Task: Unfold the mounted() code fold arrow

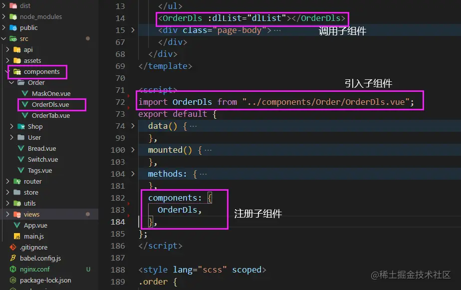Action: click(x=133, y=150)
